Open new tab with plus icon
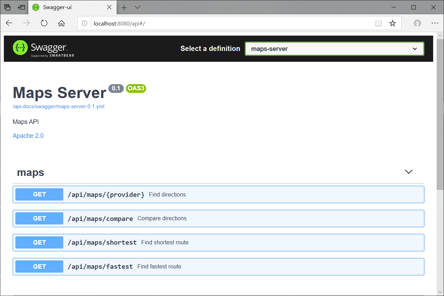444x296 pixels. click(124, 7)
